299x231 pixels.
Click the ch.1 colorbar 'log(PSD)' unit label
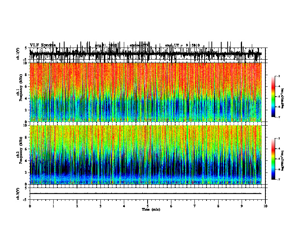[x=283, y=99]
